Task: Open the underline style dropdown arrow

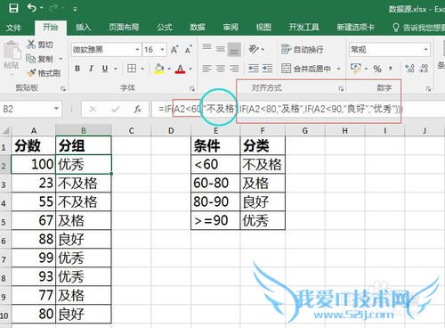Action: (x=116, y=69)
